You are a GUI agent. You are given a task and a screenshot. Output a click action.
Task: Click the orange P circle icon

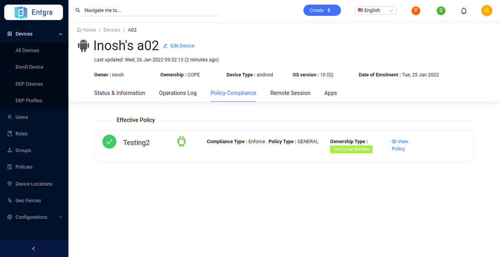415,11
